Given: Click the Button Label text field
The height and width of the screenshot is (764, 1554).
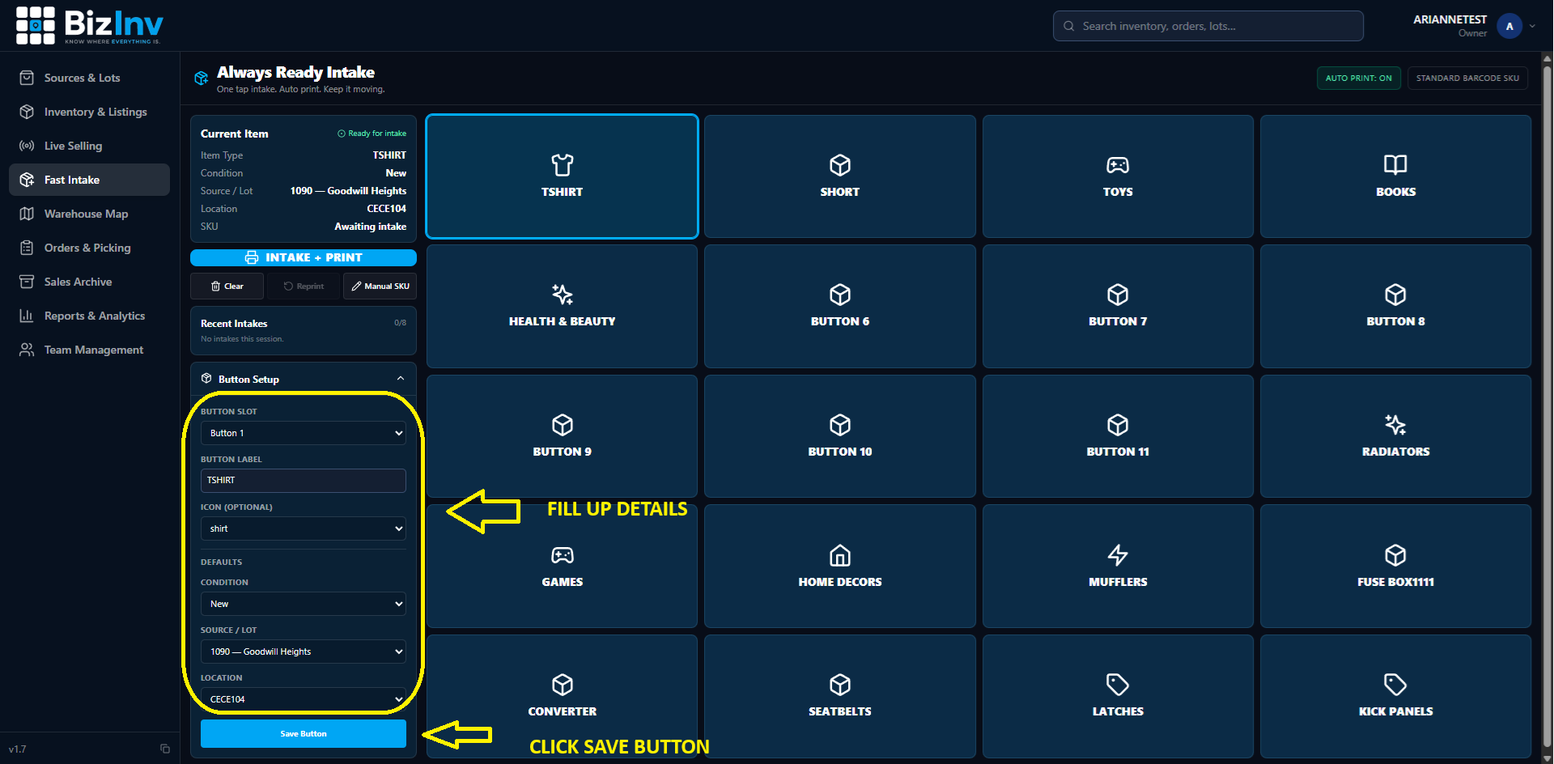Looking at the screenshot, I should coord(304,480).
